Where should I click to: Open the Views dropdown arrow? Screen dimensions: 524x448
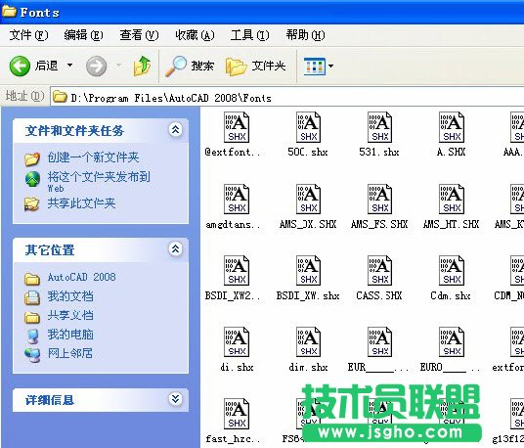click(330, 66)
